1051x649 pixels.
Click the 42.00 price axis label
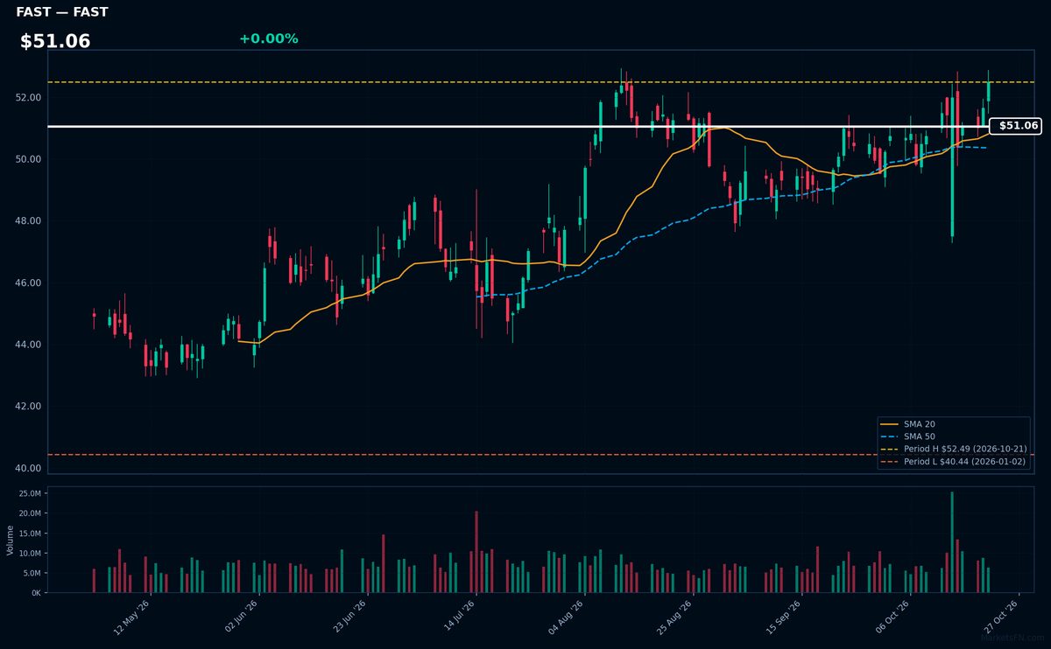point(29,407)
